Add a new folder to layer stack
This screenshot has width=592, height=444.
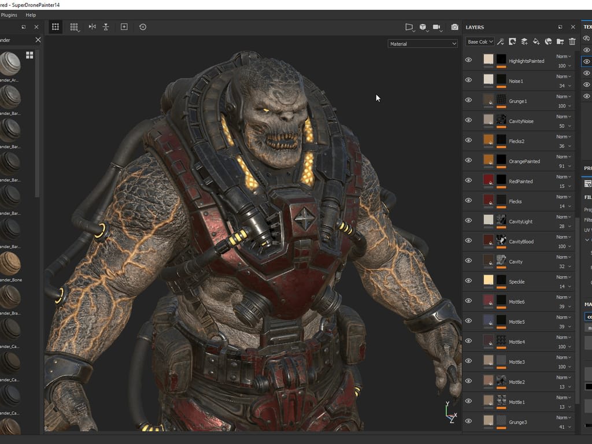[560, 42]
